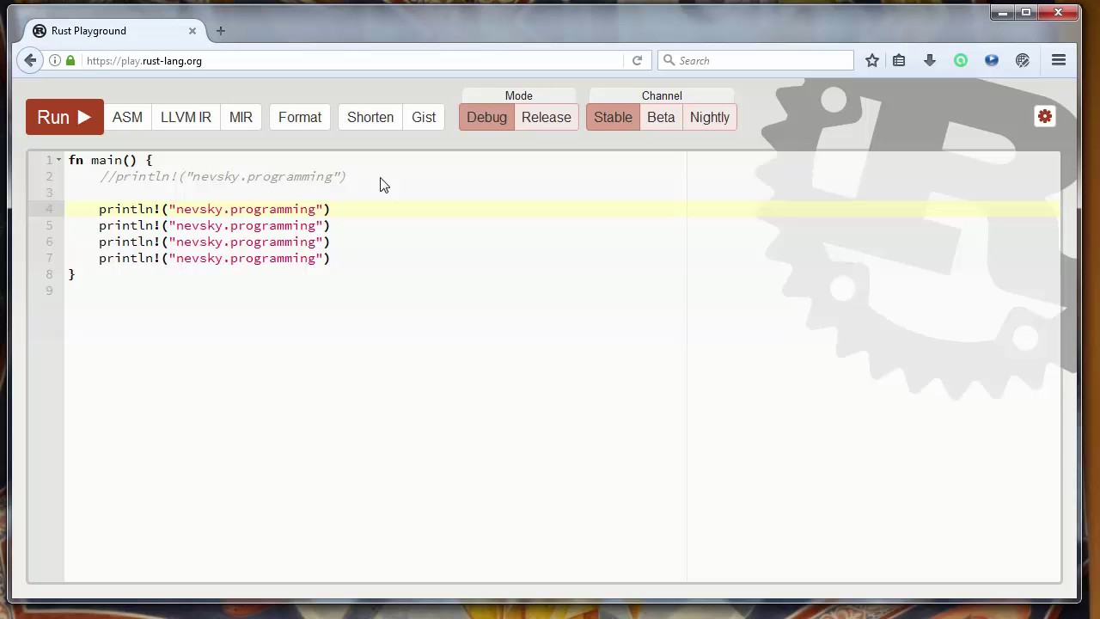Click the address bar URL
The height and width of the screenshot is (619, 1100).
[x=144, y=61]
